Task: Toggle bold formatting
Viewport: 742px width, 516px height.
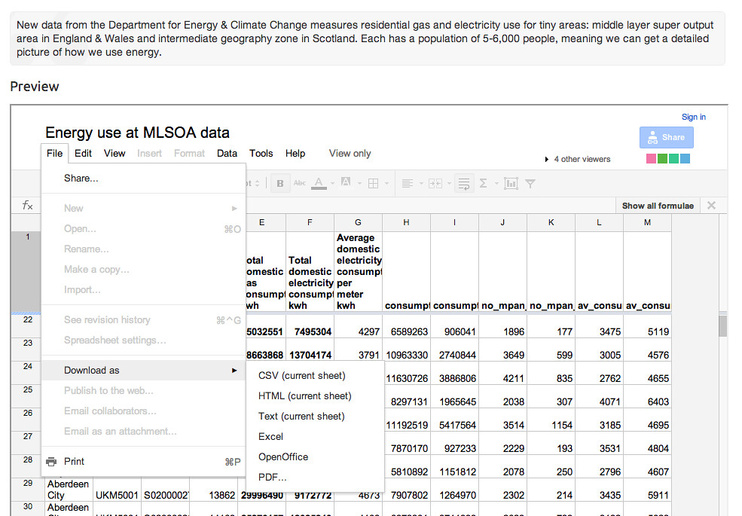Action: pyautogui.click(x=279, y=182)
